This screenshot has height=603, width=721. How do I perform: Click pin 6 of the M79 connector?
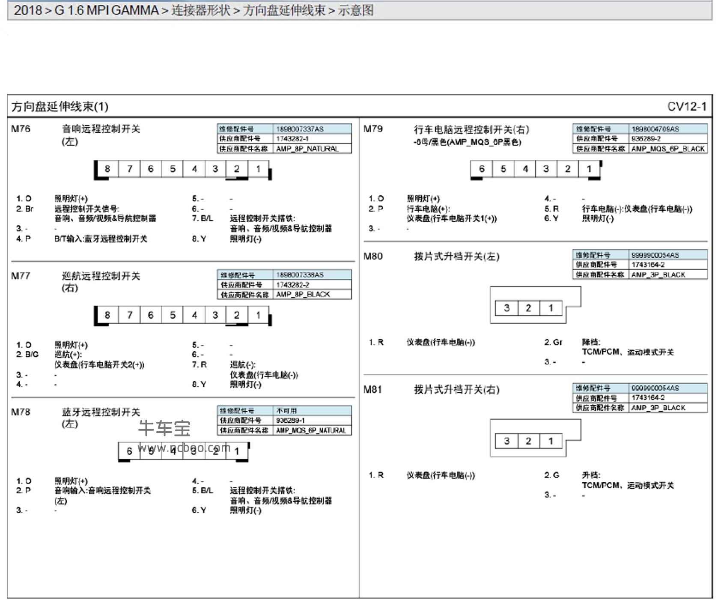[x=482, y=169]
